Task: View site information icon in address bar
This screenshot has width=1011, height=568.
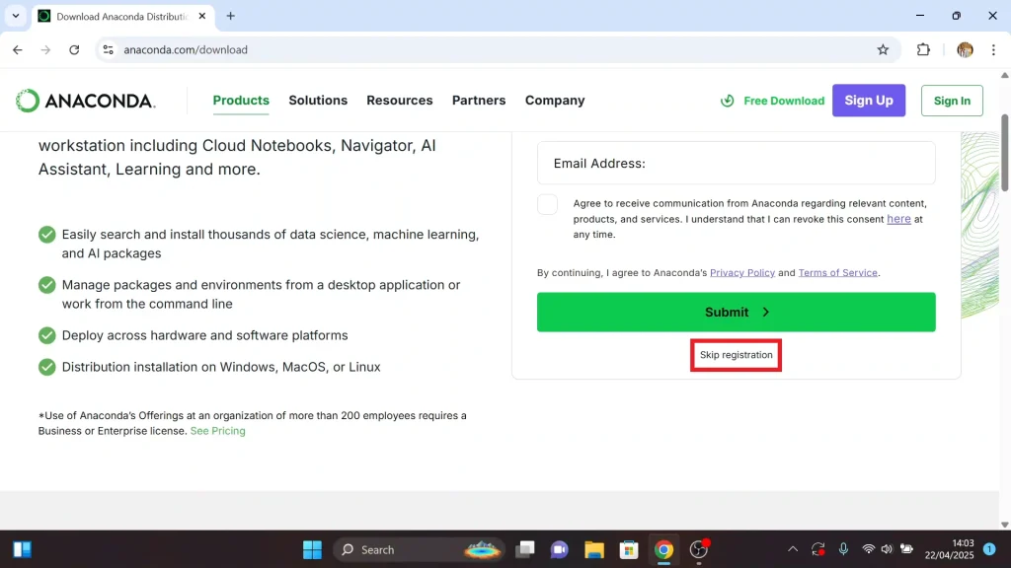Action: click(109, 49)
